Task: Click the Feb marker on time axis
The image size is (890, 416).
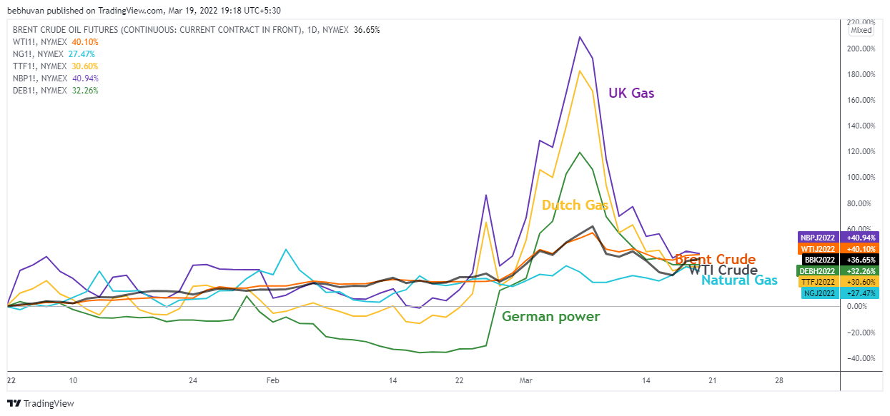Action: (x=272, y=381)
